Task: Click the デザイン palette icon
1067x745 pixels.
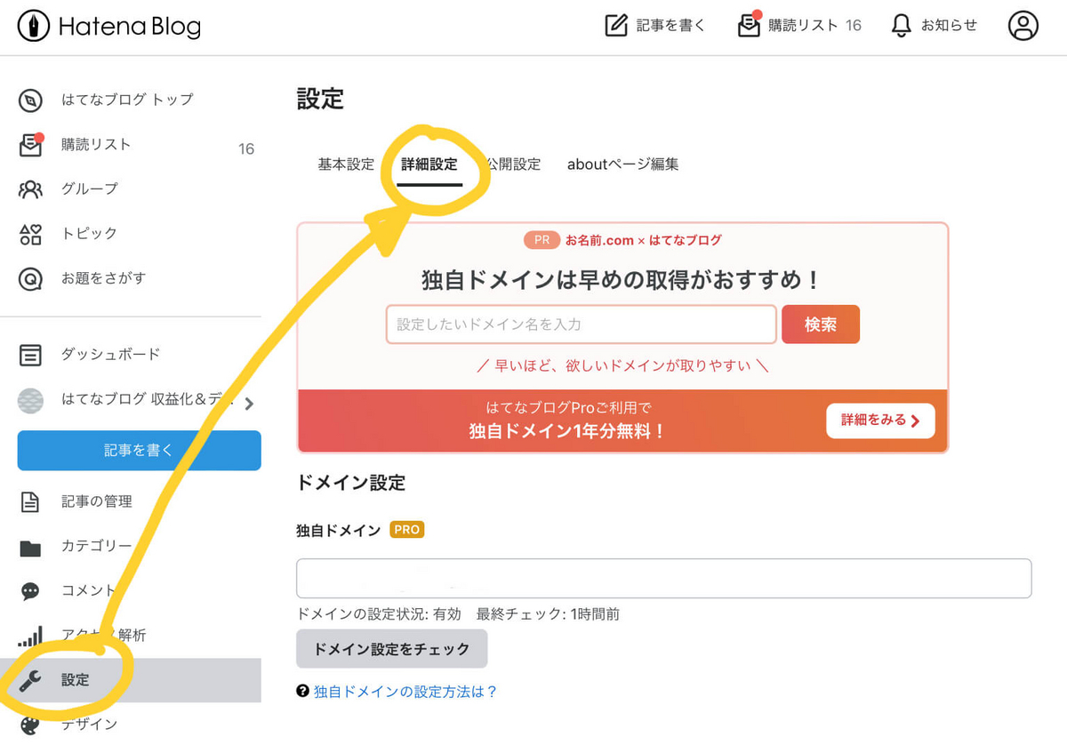Action: point(30,725)
